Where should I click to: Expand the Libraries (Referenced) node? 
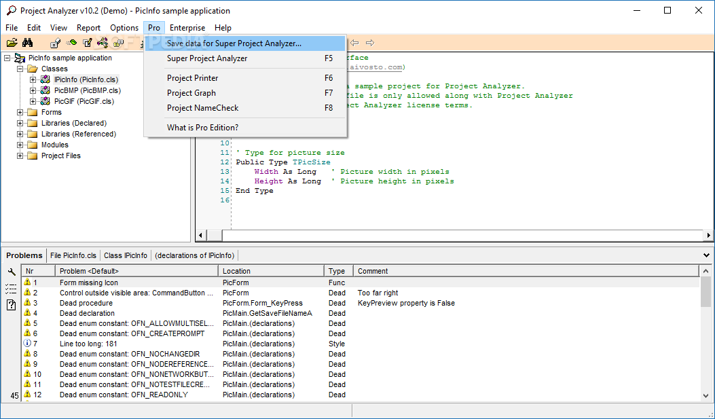(20, 134)
